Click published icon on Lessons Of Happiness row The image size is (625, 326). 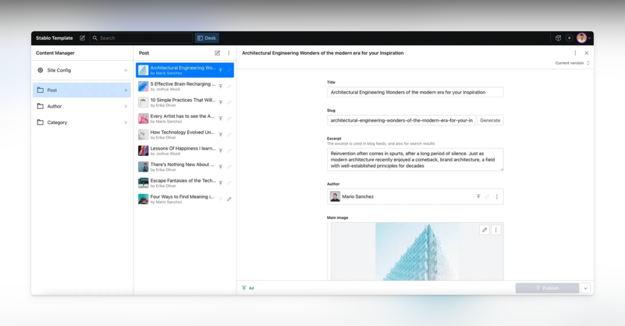(x=220, y=151)
